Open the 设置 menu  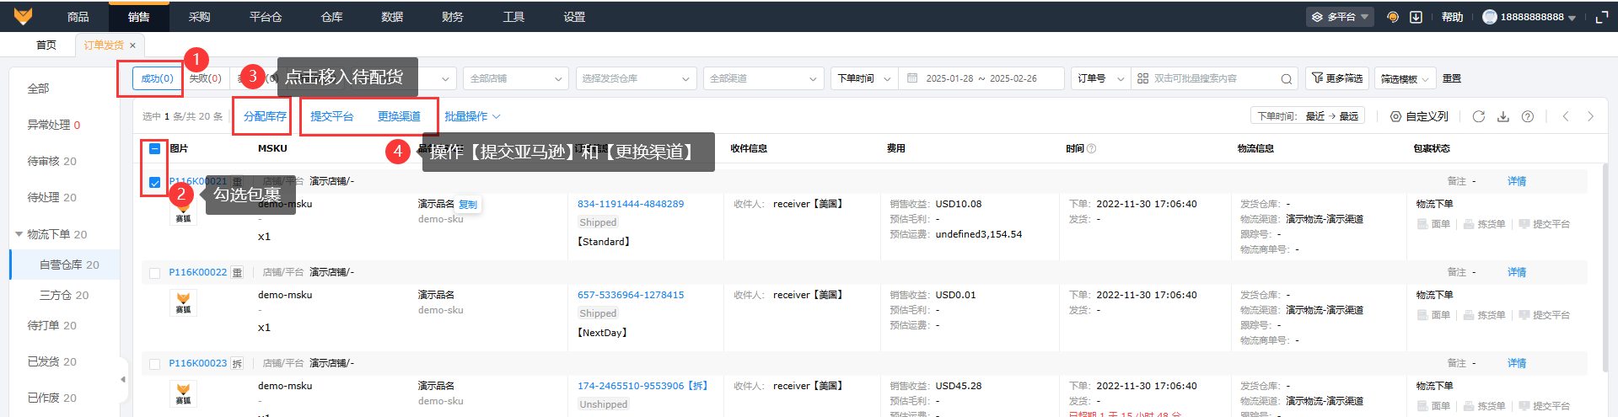(x=574, y=17)
